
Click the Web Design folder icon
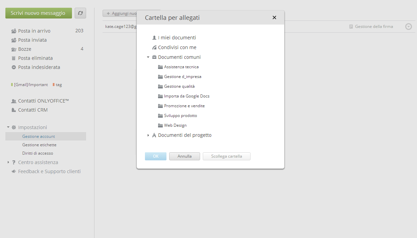[160, 125]
